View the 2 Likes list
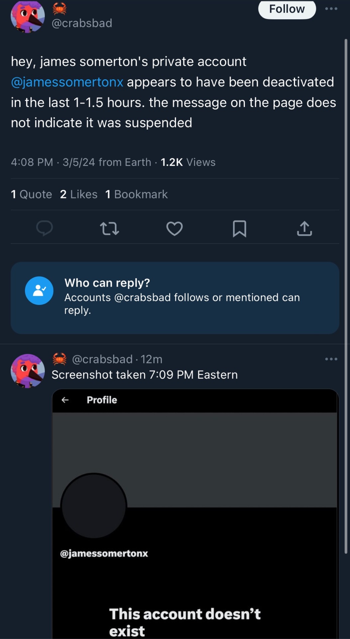The height and width of the screenshot is (639, 350). pyautogui.click(x=79, y=194)
